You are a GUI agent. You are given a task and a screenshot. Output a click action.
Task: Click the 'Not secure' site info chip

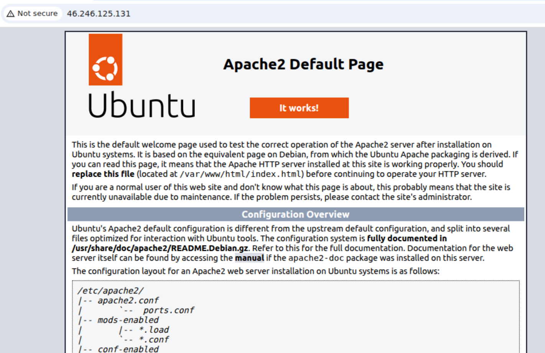(33, 13)
